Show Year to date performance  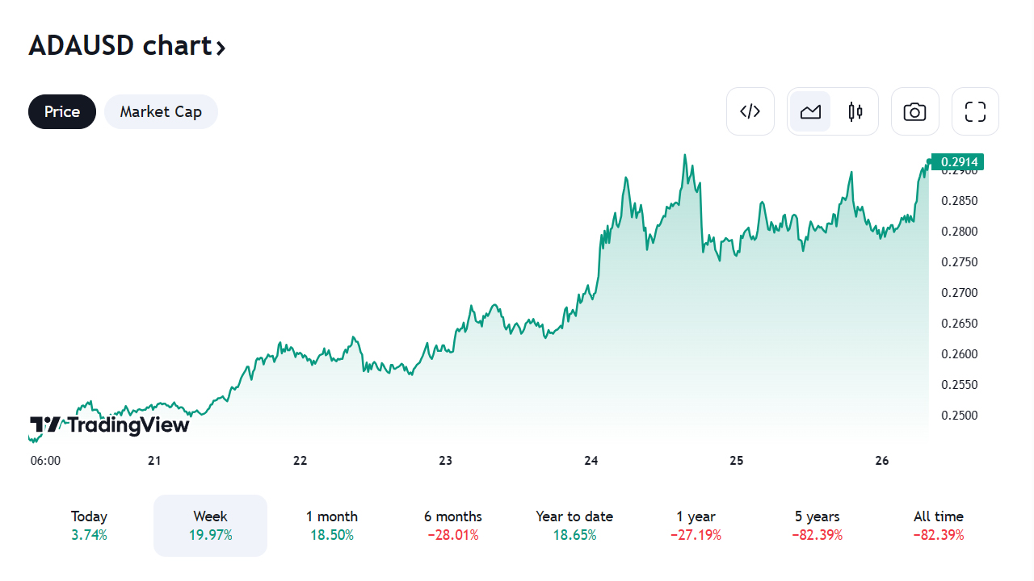click(574, 525)
